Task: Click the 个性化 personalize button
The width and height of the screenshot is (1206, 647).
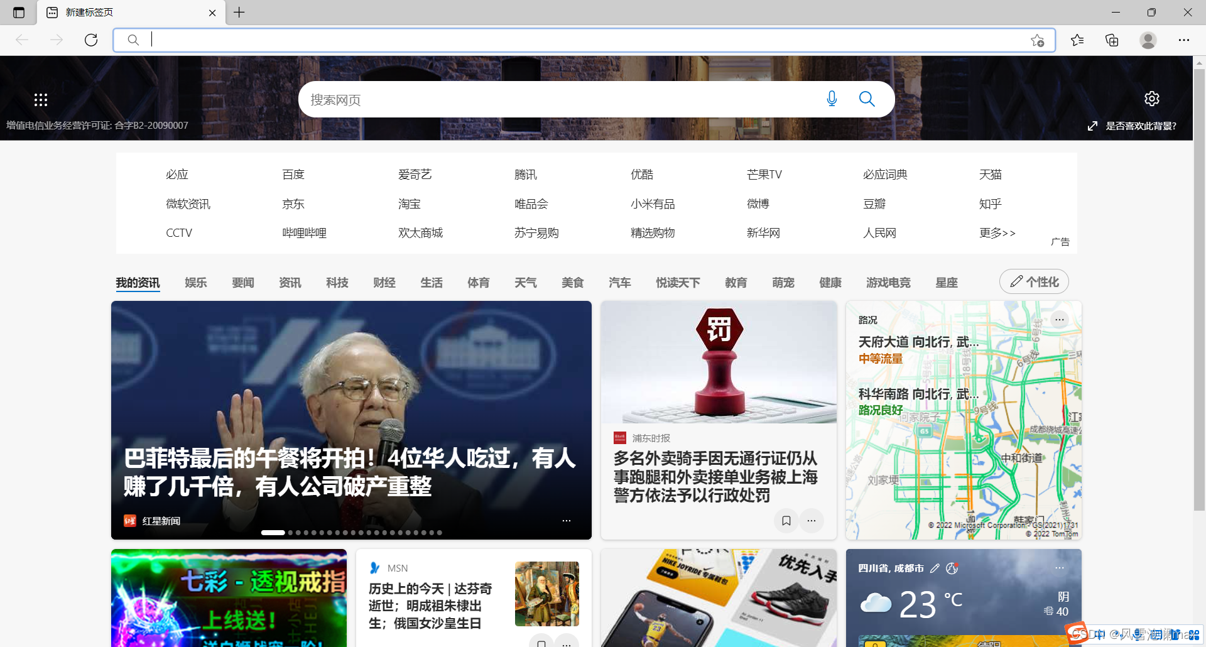Action: coord(1034,281)
